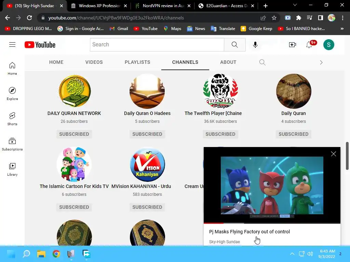Viewport: 350px width, 262px height.
Task: Open Library in the sidebar
Action: (x=12, y=169)
